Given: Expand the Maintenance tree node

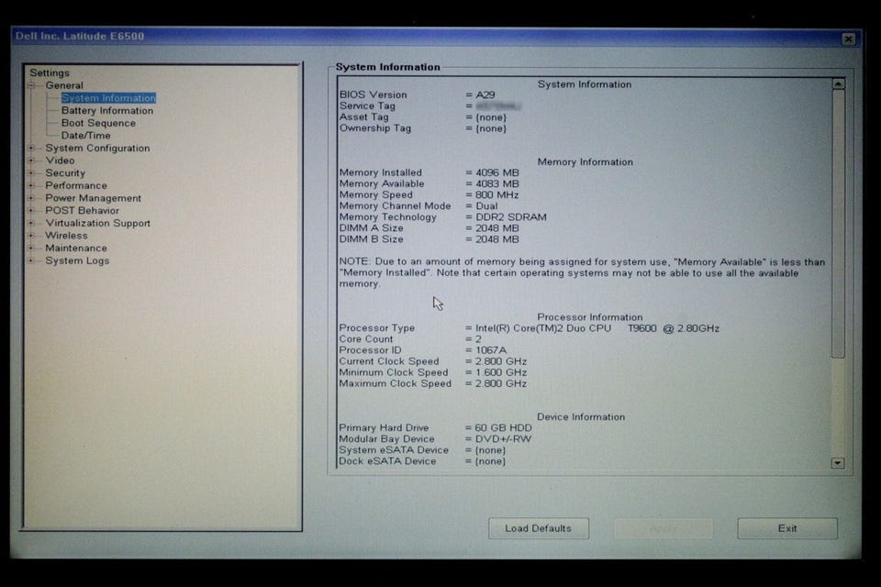Looking at the screenshot, I should (33, 248).
